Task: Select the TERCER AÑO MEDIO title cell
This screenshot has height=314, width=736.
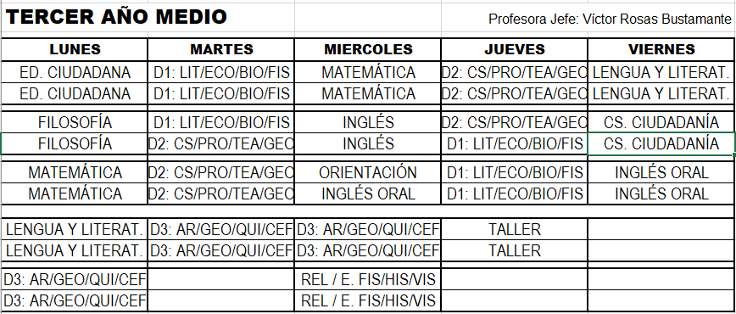Action: [x=148, y=18]
